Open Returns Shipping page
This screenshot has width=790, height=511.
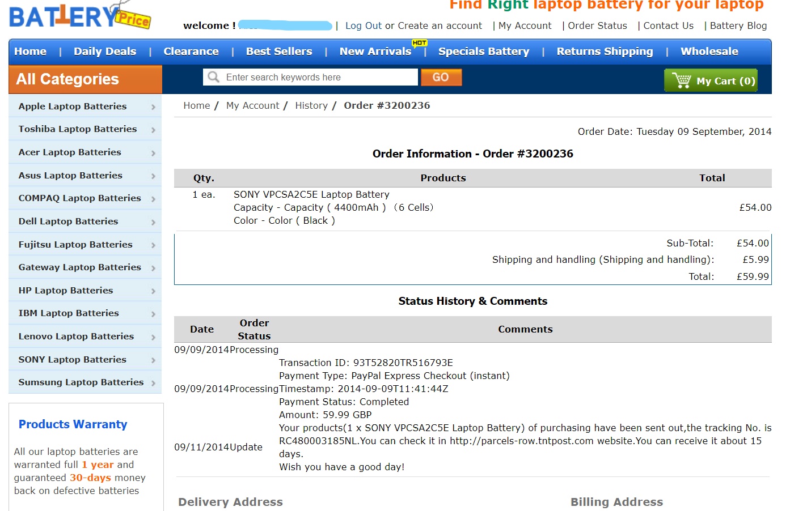[x=605, y=52]
